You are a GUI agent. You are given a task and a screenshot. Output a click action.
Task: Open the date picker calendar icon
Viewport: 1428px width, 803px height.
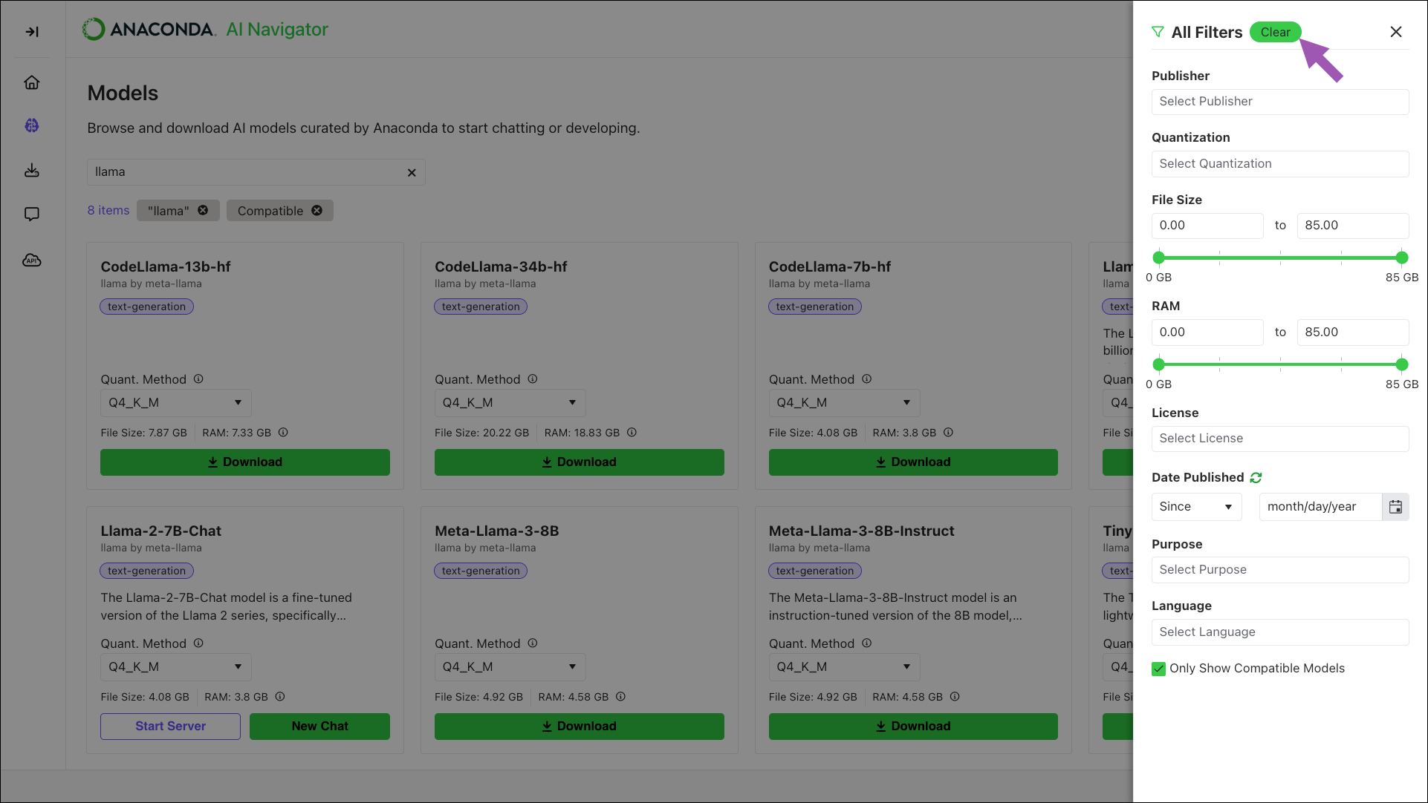pos(1395,506)
